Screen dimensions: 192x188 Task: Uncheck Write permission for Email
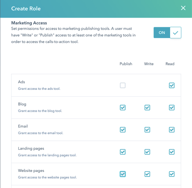tap(147, 130)
